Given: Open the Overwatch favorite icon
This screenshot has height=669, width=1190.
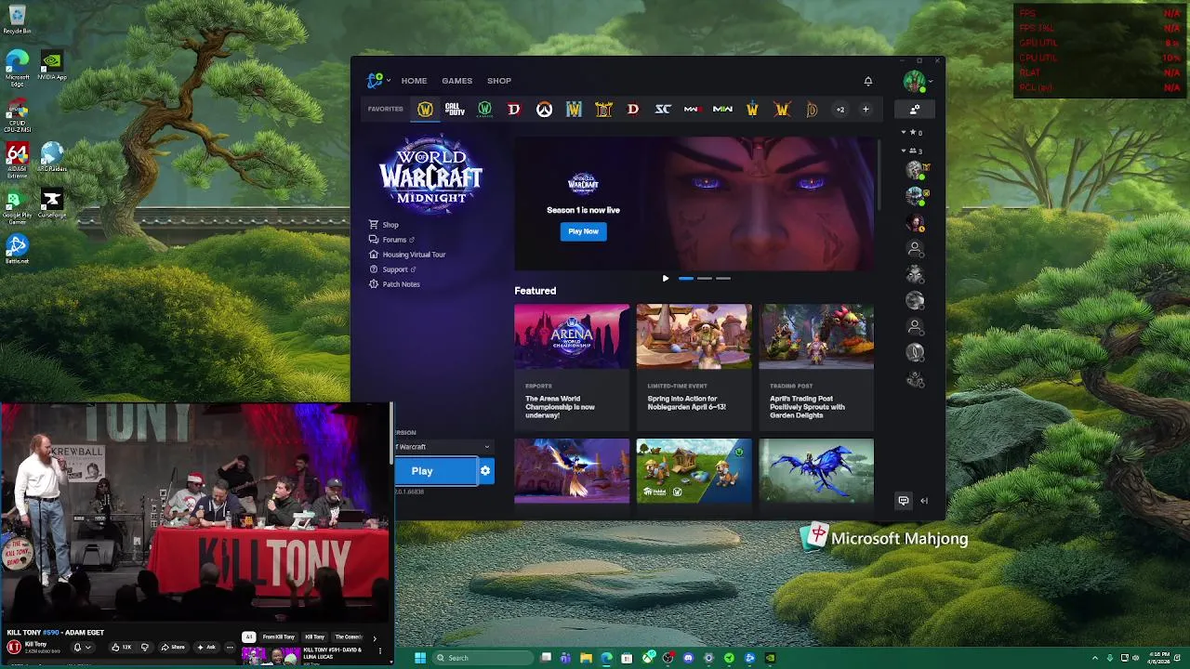Looking at the screenshot, I should tap(544, 109).
